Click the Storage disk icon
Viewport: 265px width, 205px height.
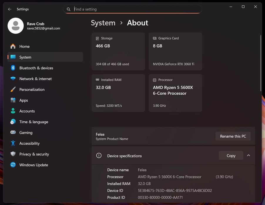(97, 38)
